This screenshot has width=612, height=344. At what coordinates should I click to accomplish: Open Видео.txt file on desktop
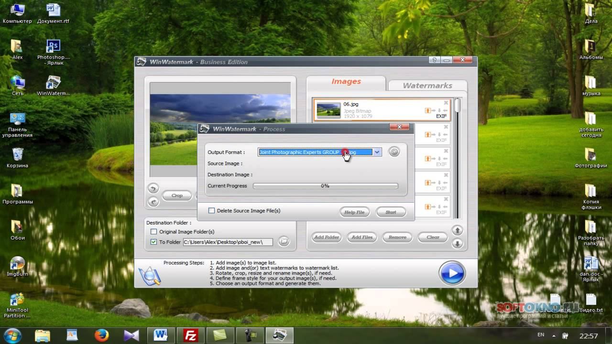[591, 303]
